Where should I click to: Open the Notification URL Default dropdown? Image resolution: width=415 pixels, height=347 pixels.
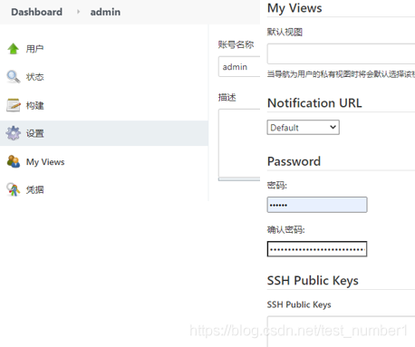coord(304,128)
